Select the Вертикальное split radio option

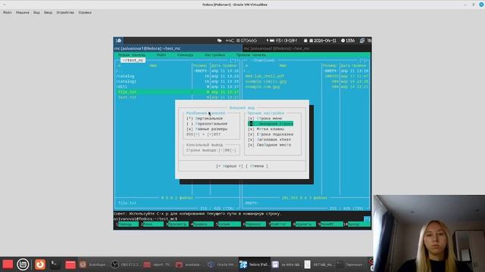pos(205,119)
